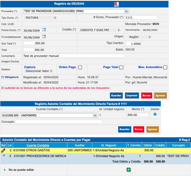
Task: Click Guardar in the Asiento Contable form
Action: coord(124,129)
